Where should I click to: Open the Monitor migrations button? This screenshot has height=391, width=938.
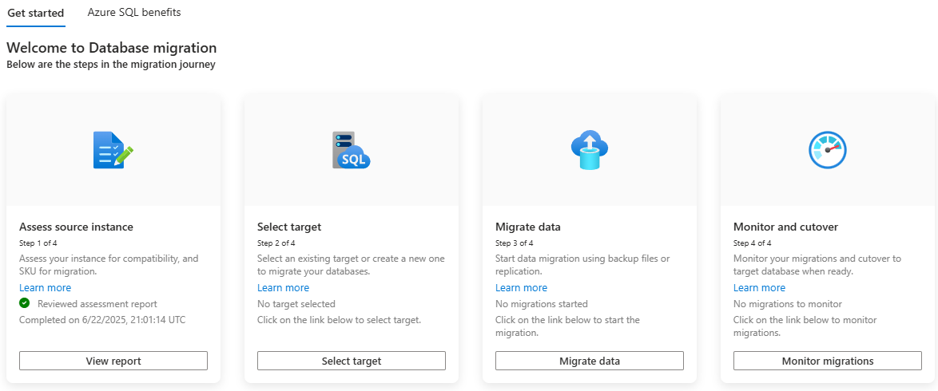pyautogui.click(x=828, y=361)
